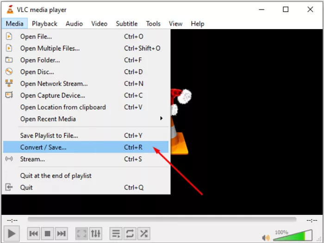
Task: Select Open Location from clipboard
Action: tap(86, 107)
